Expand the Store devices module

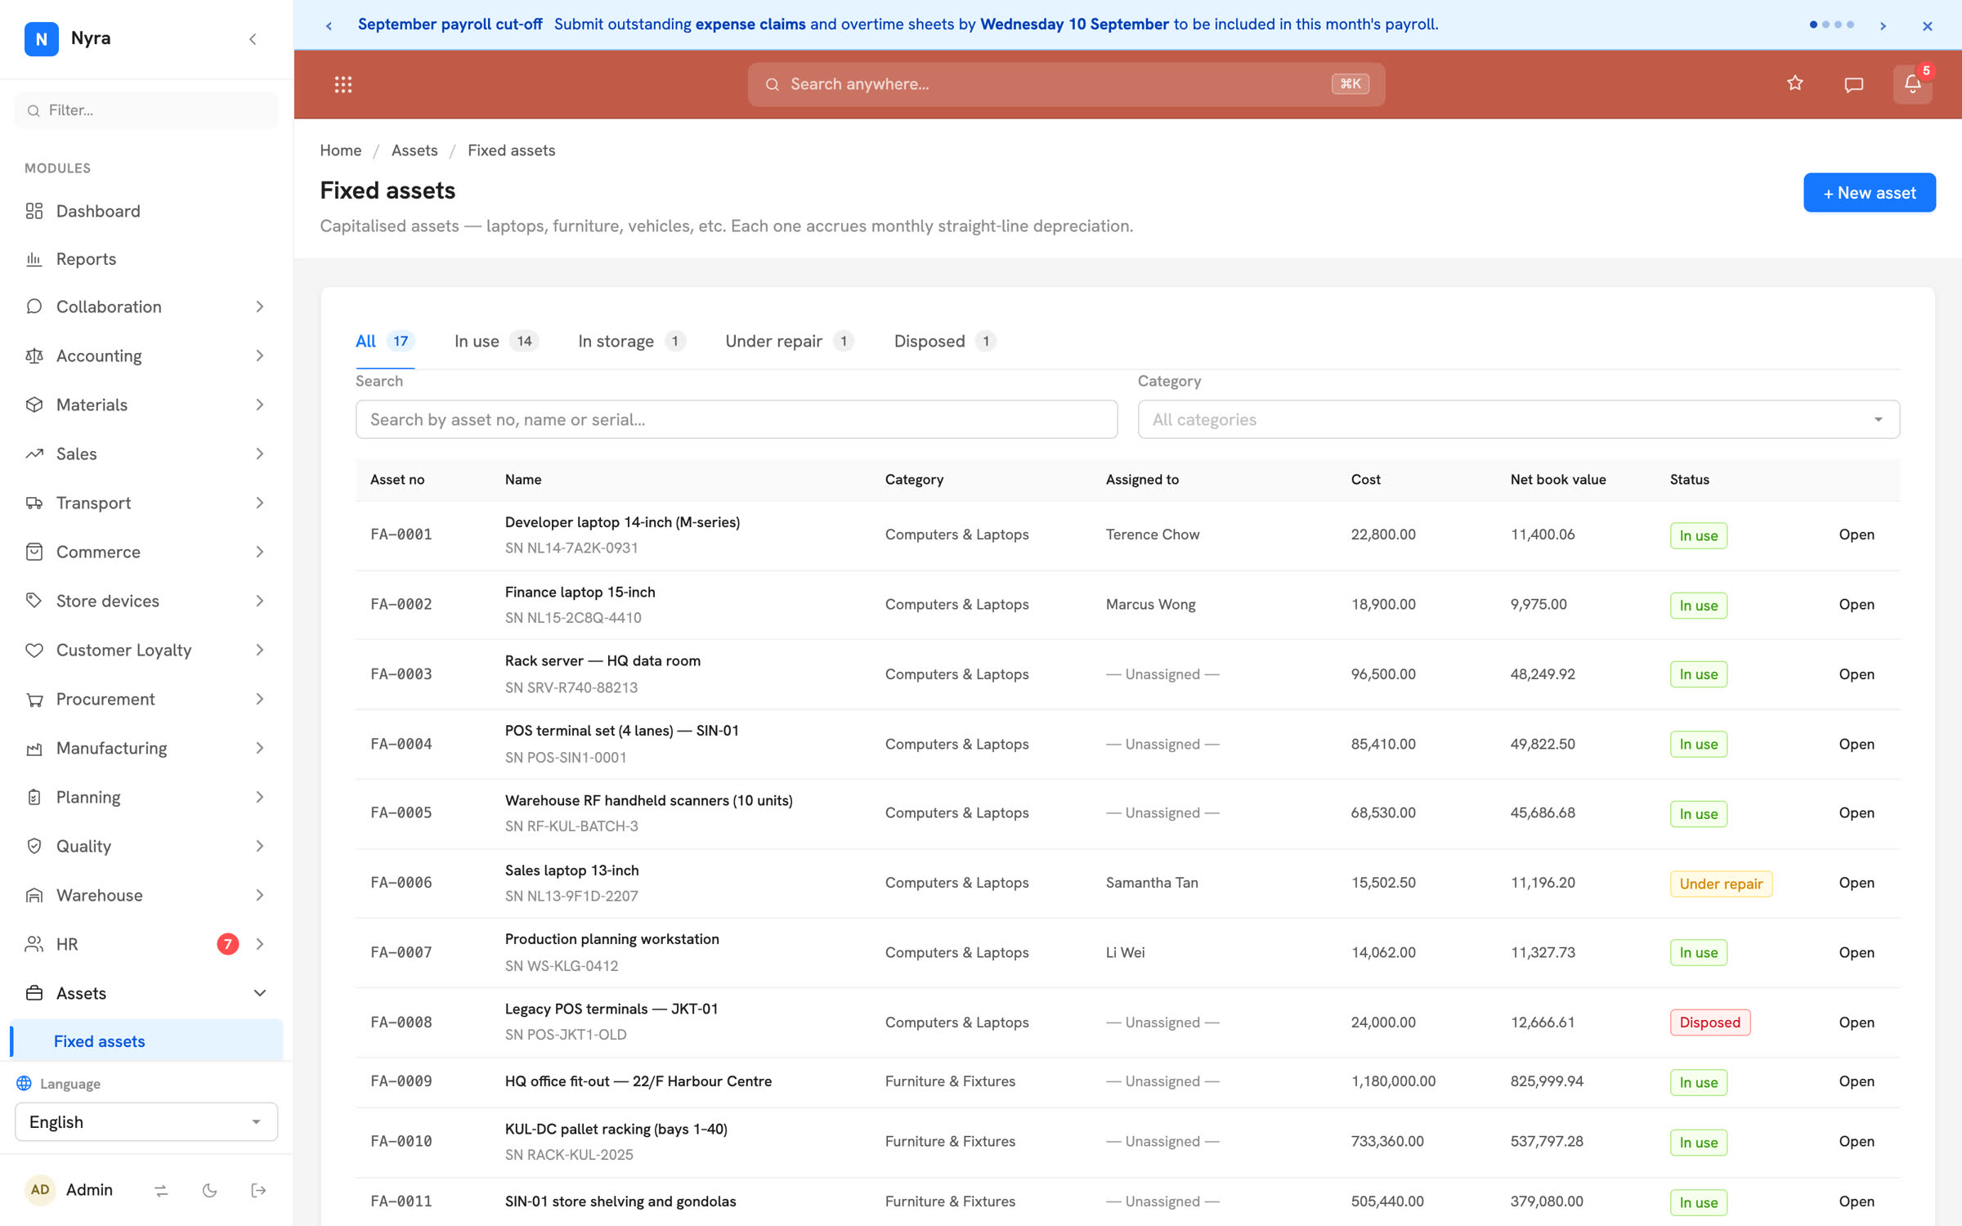[x=146, y=601]
